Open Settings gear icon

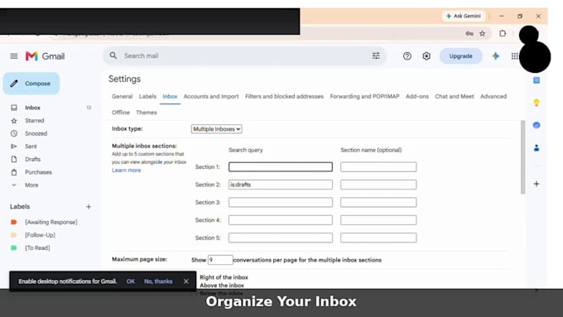tap(426, 56)
